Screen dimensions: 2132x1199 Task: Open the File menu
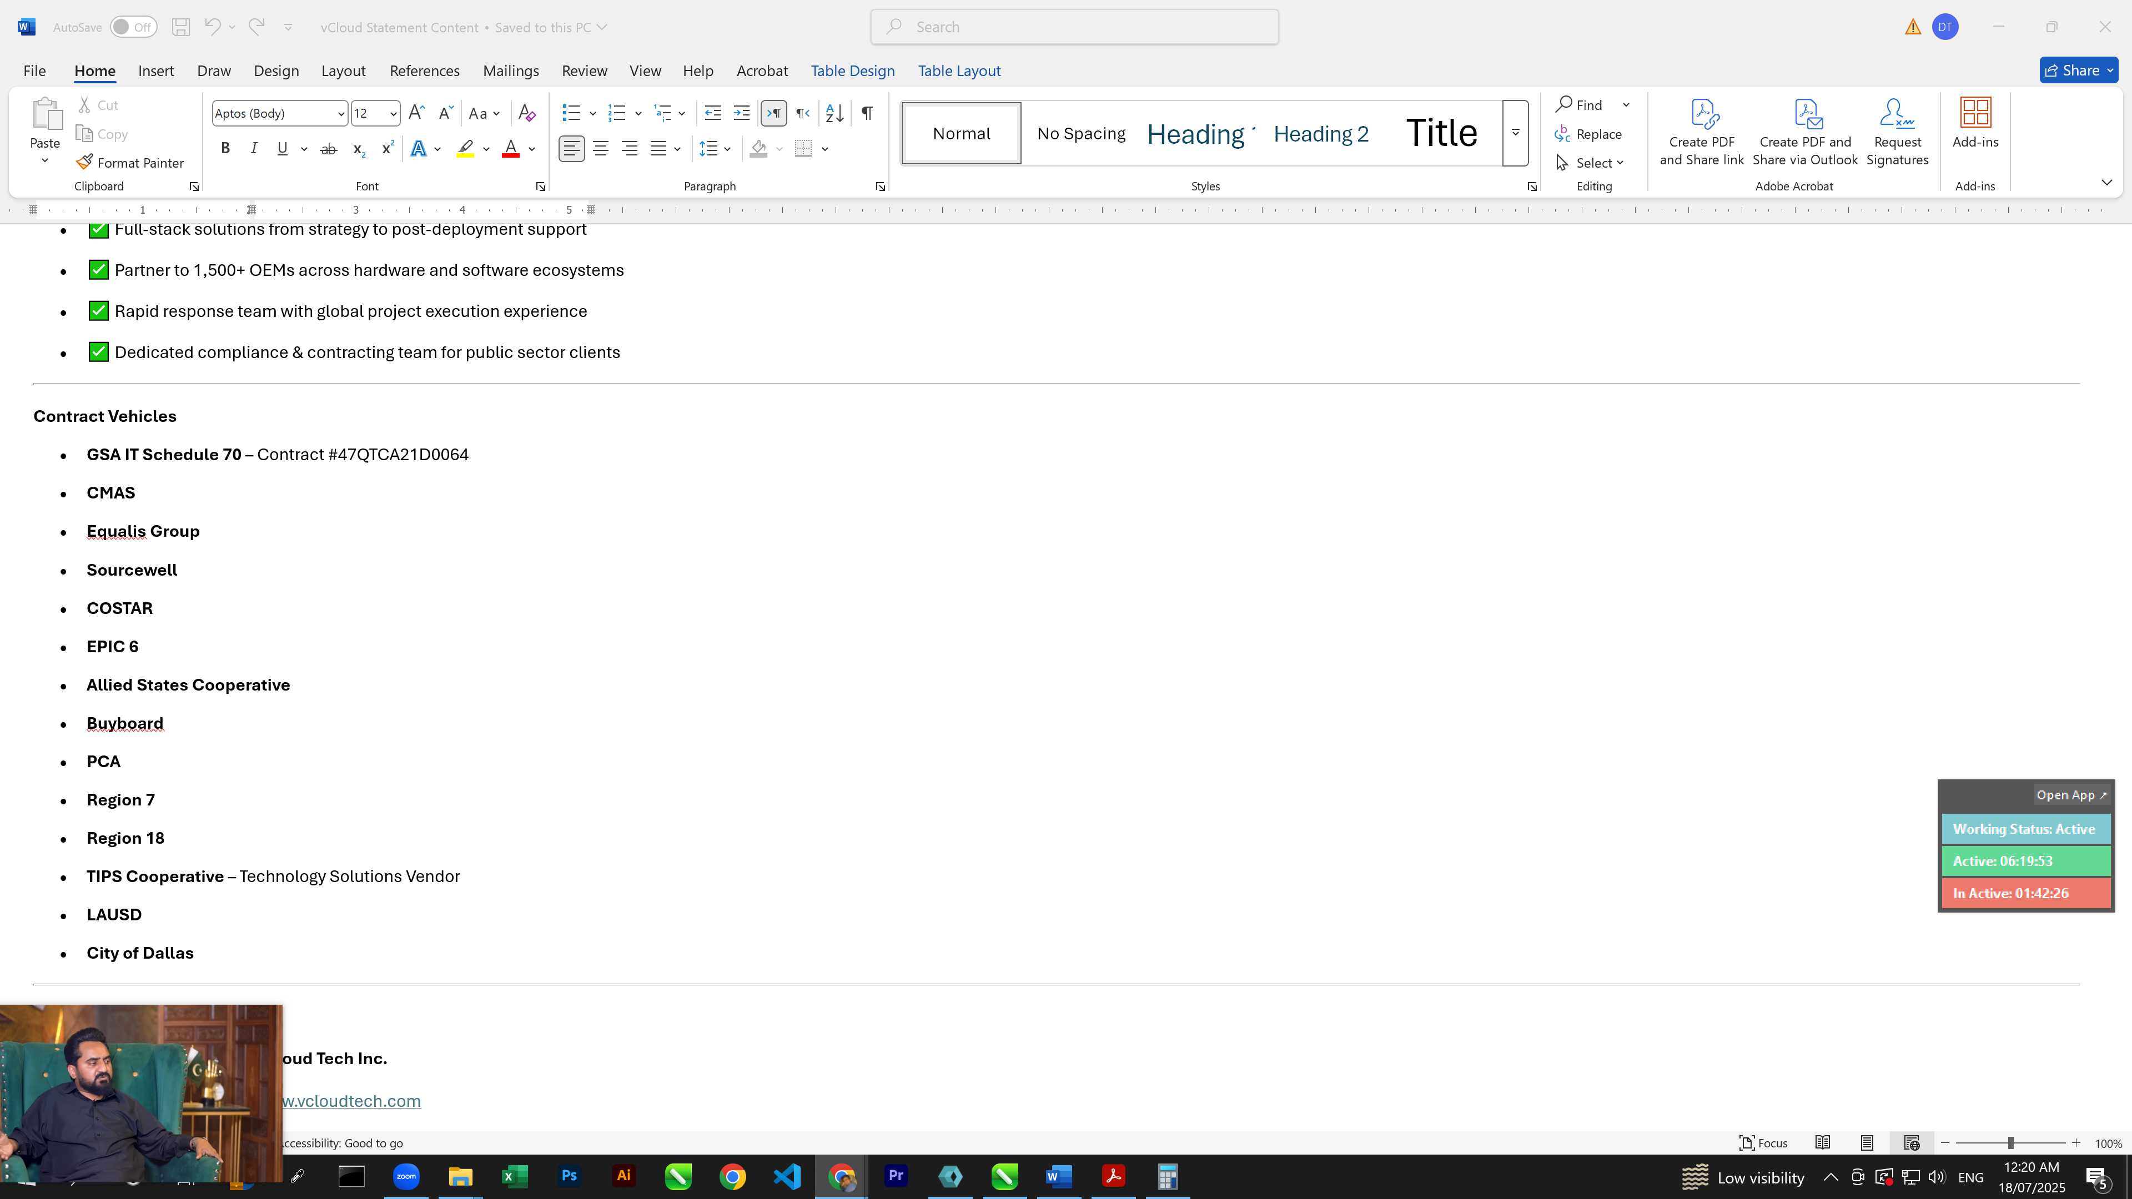35,71
